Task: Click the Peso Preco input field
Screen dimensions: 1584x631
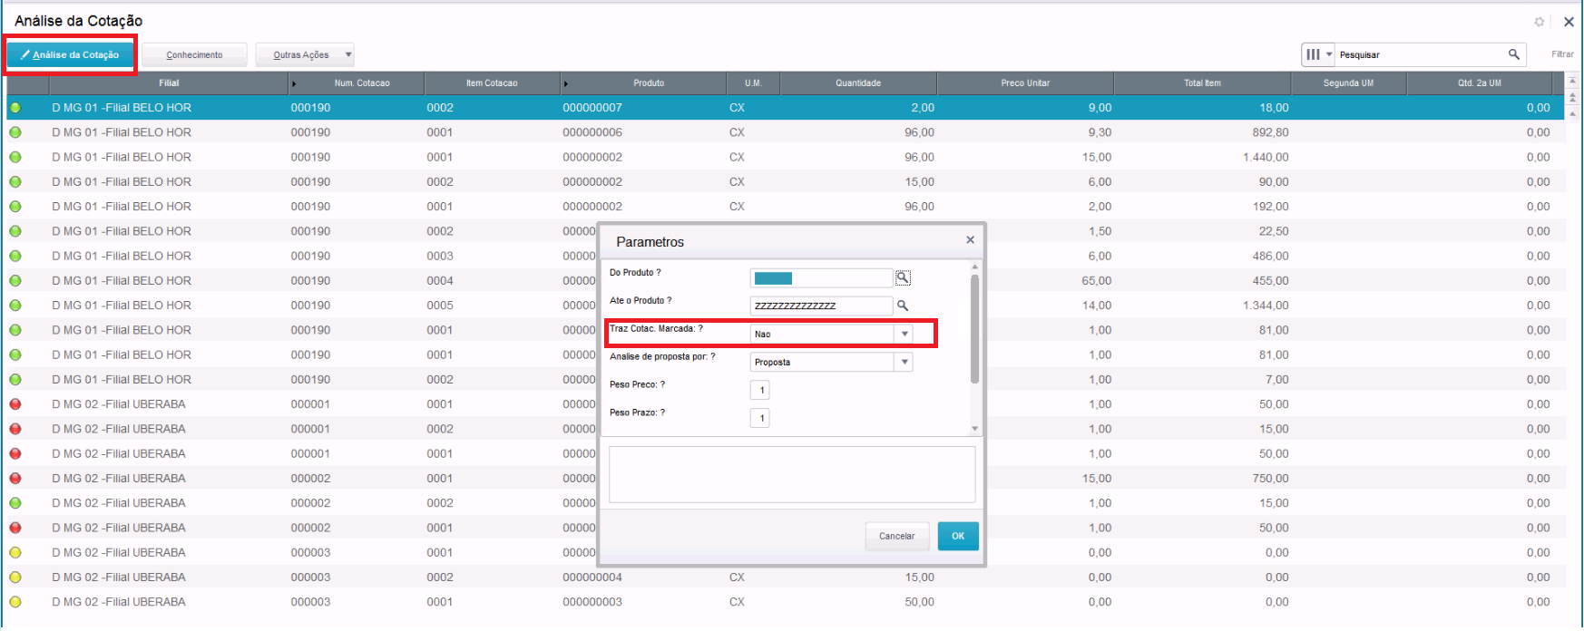Action: click(x=760, y=391)
